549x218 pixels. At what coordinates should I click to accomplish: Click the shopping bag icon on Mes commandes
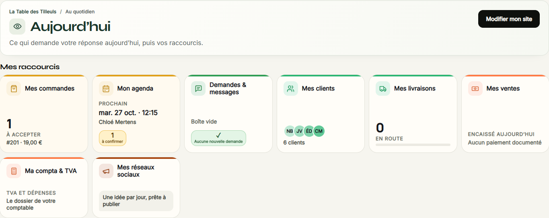14,88
